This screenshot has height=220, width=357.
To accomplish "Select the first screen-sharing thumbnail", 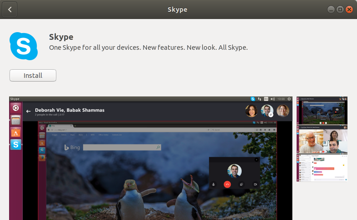I will click(x=322, y=110).
